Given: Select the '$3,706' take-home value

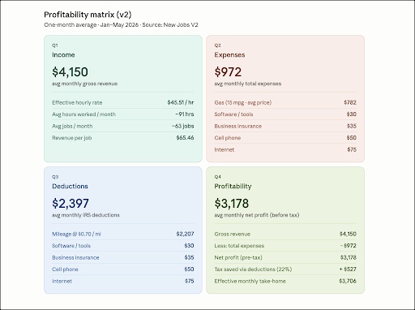Looking at the screenshot, I should (348, 281).
